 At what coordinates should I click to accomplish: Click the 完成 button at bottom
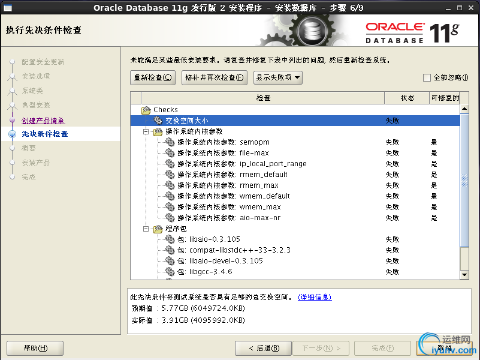pos(383,348)
